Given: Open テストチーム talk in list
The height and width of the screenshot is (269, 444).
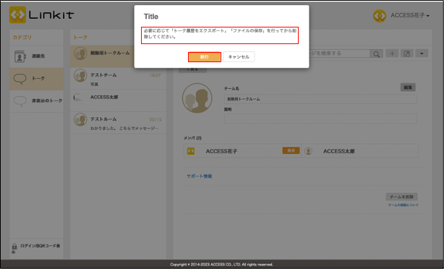Looking at the screenshot, I should coord(118,78).
